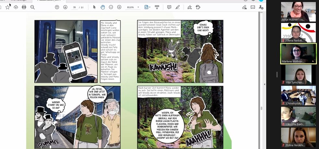Click the share with others person icon
This screenshot has width=319, height=149.
point(261,7)
